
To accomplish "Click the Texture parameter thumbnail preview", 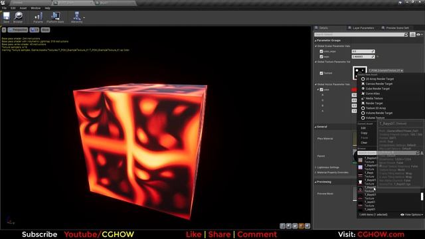I will (x=360, y=72).
